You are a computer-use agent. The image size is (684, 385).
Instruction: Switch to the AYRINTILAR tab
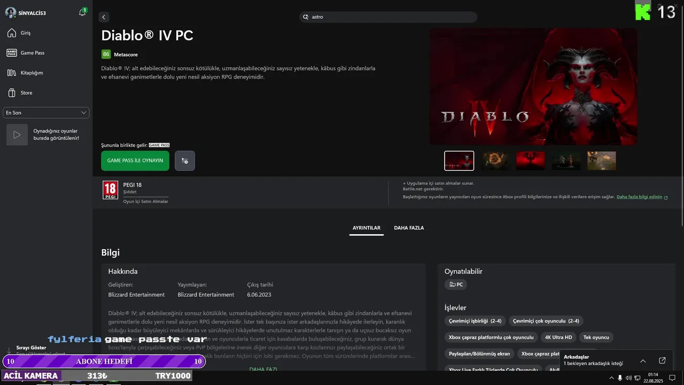click(x=367, y=228)
